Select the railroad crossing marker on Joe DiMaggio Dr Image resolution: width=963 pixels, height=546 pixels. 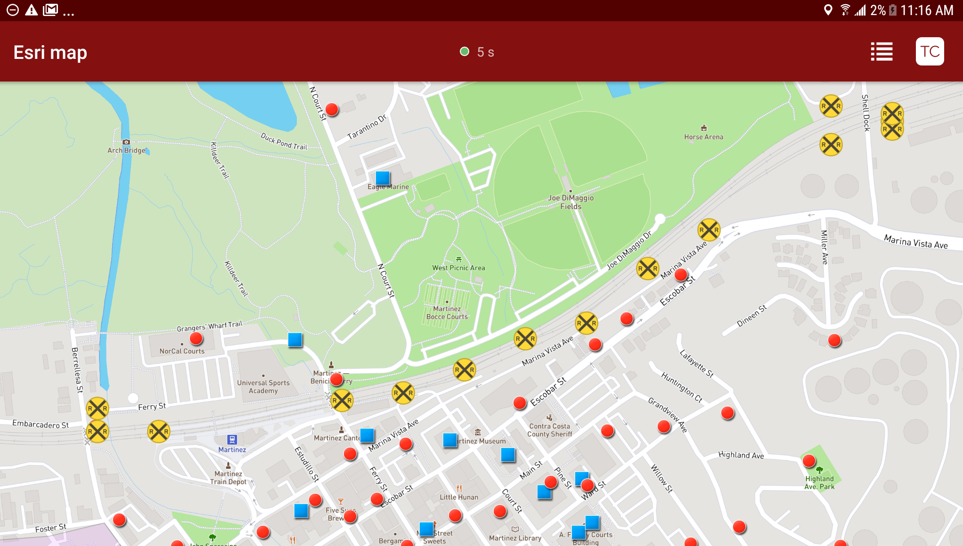click(648, 269)
